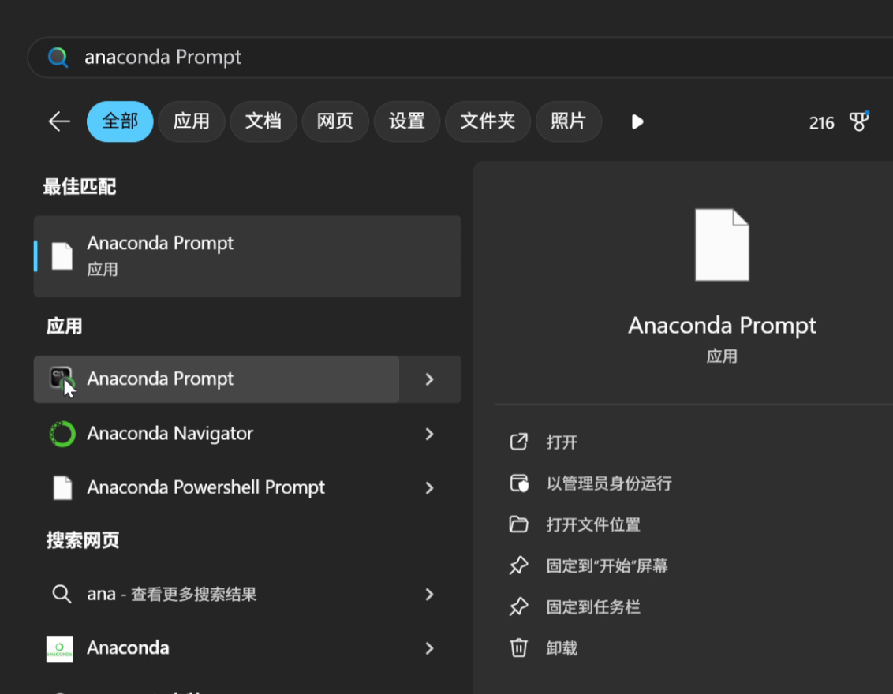Select the Anaconda Navigator green circle icon
This screenshot has width=893, height=694.
[x=62, y=433]
